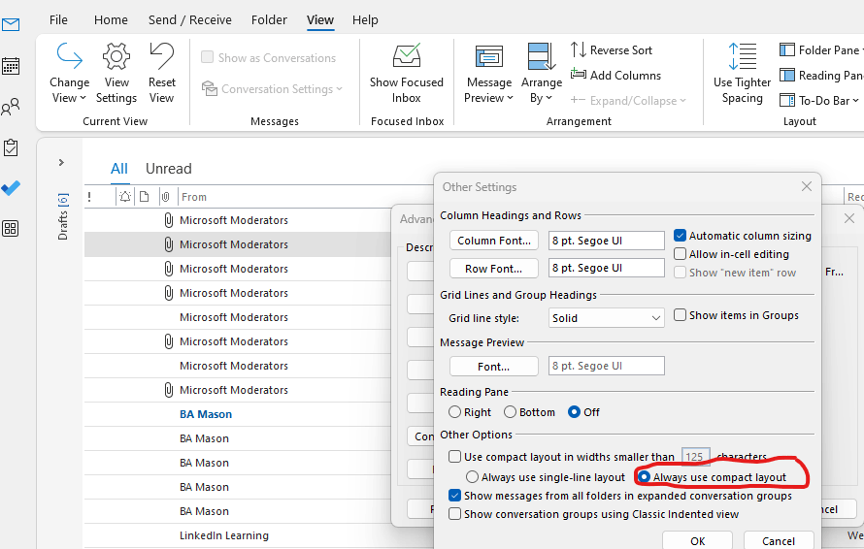Confirm Other Settings with OK
Image resolution: width=864 pixels, height=549 pixels.
697,540
